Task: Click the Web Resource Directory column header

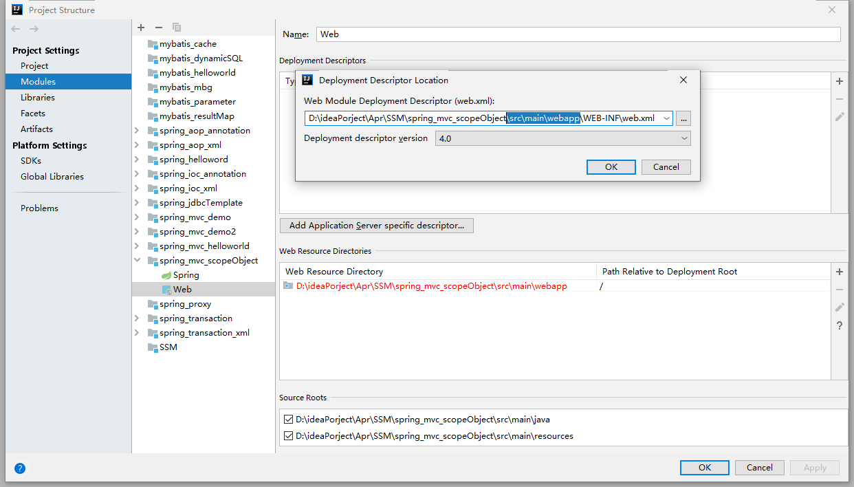Action: coord(334,272)
